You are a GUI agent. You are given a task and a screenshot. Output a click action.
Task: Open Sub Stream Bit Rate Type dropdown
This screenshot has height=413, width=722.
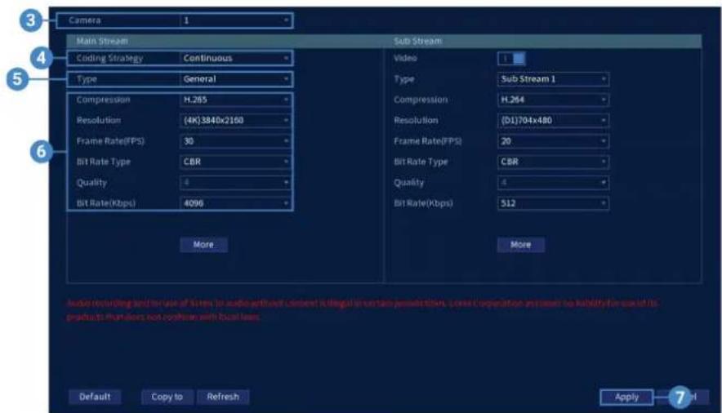click(x=553, y=162)
